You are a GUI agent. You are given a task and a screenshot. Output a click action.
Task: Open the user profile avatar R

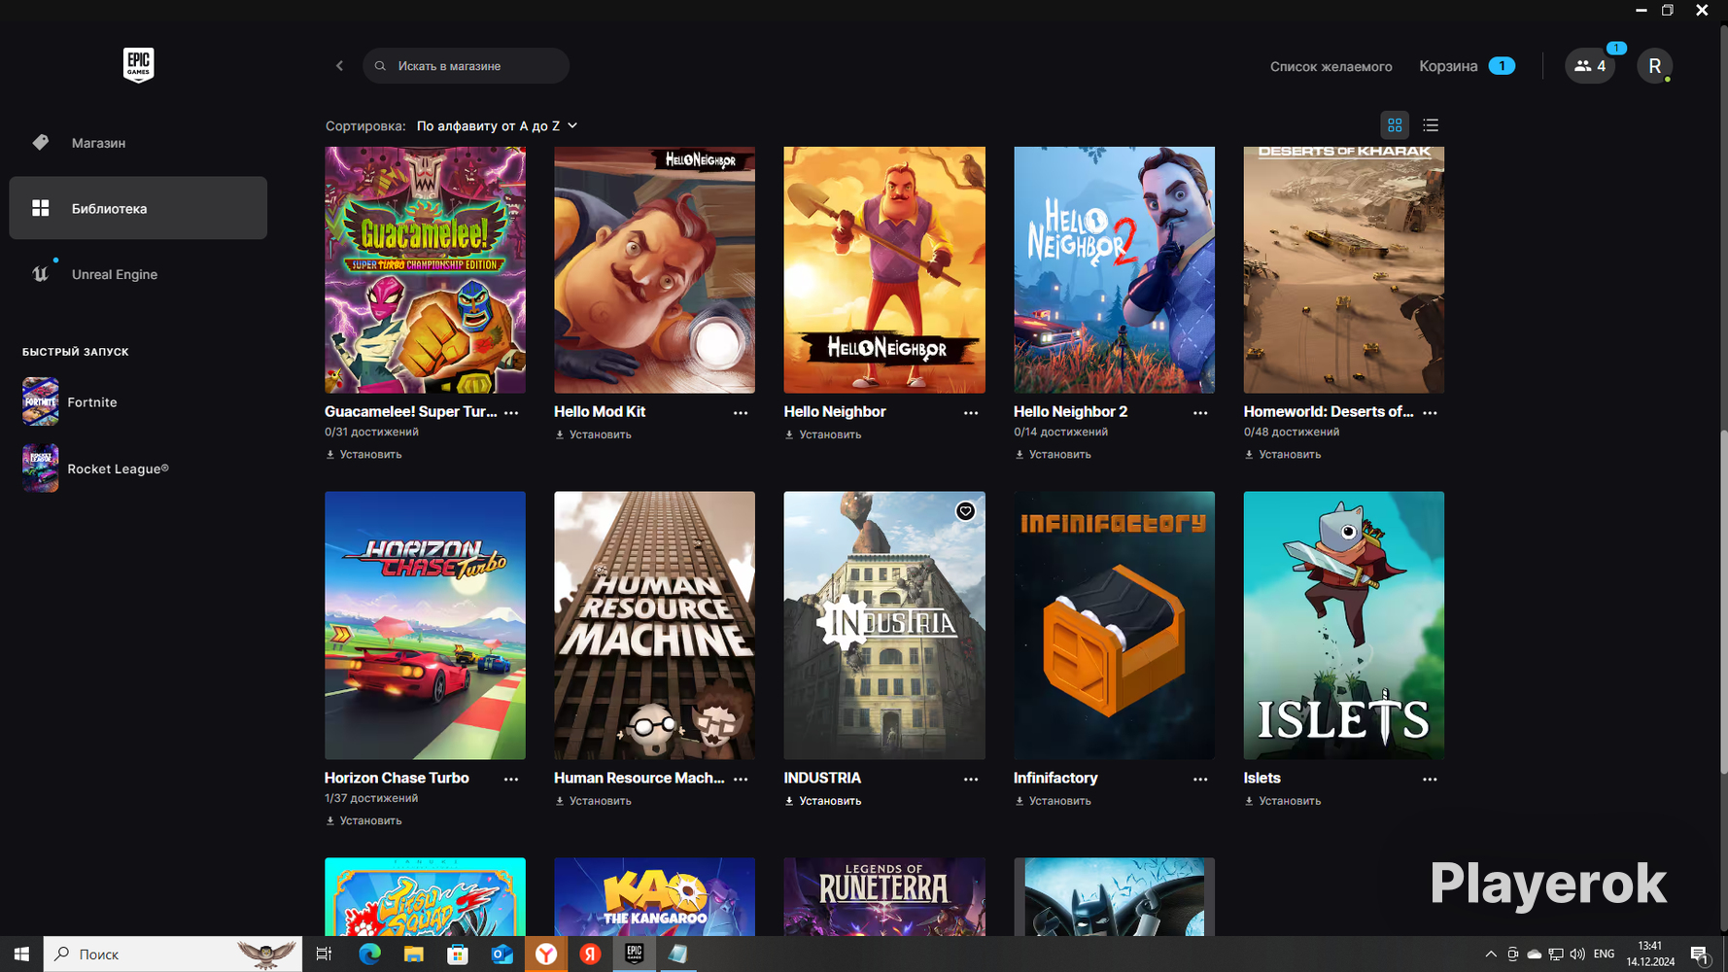tap(1654, 66)
